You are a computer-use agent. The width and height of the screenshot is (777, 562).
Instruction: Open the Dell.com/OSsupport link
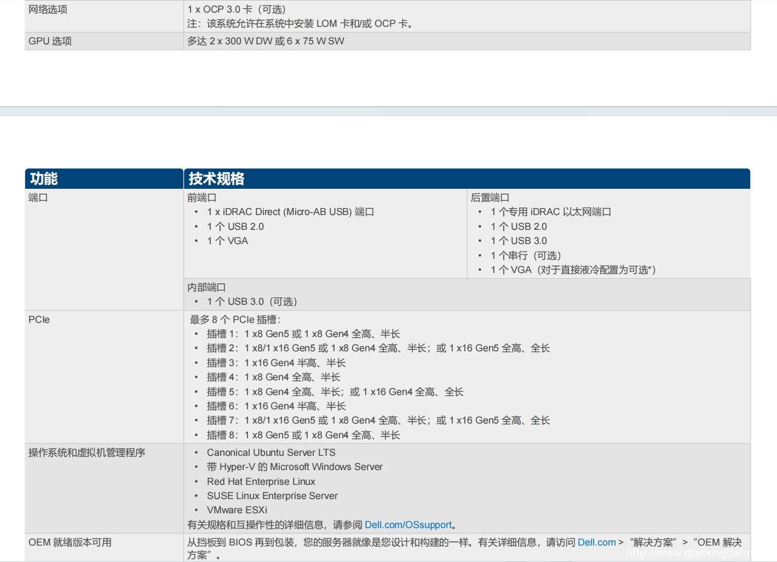408,525
